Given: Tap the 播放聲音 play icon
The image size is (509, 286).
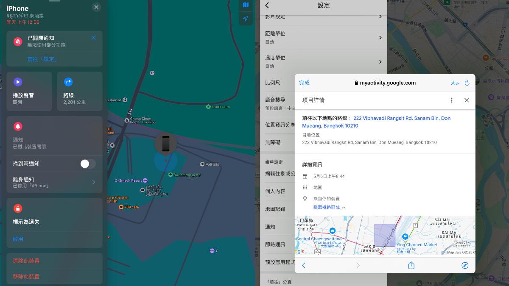Looking at the screenshot, I should [x=18, y=82].
